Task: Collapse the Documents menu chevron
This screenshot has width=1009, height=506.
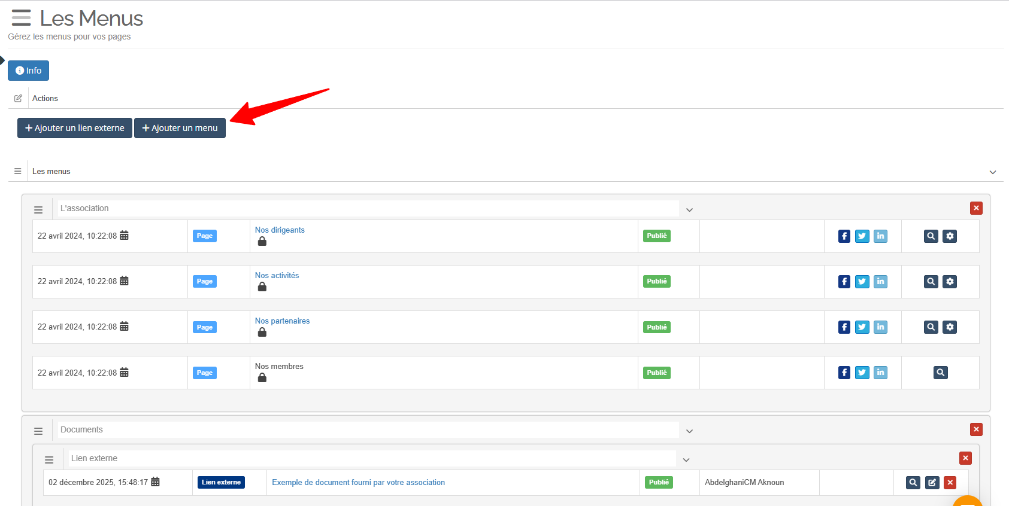Action: (689, 431)
